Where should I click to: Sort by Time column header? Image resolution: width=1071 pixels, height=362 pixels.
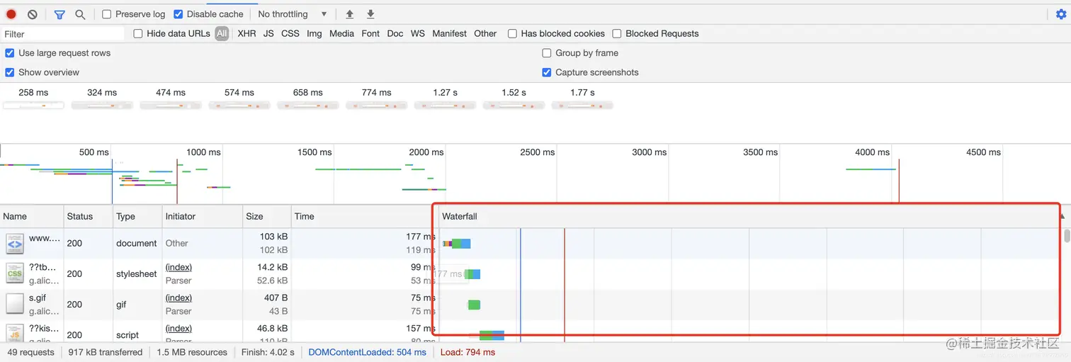click(x=364, y=216)
